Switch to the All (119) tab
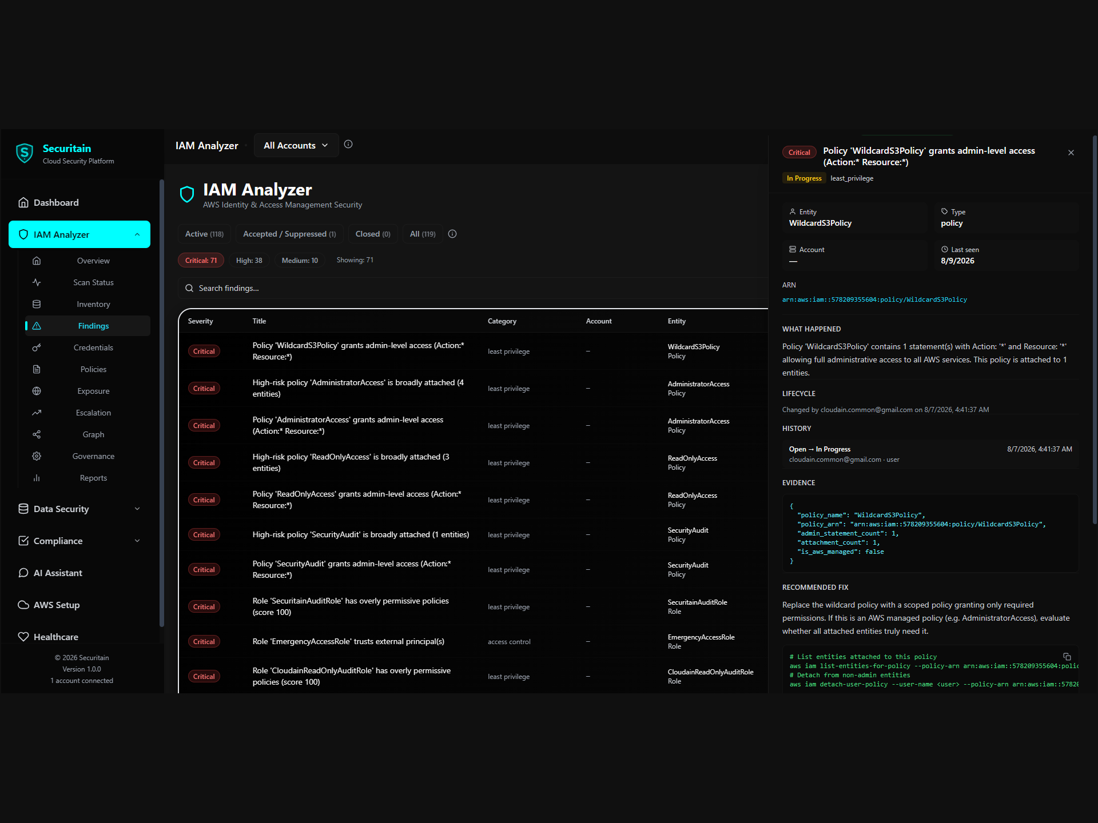Image resolution: width=1098 pixels, height=823 pixels. (423, 234)
